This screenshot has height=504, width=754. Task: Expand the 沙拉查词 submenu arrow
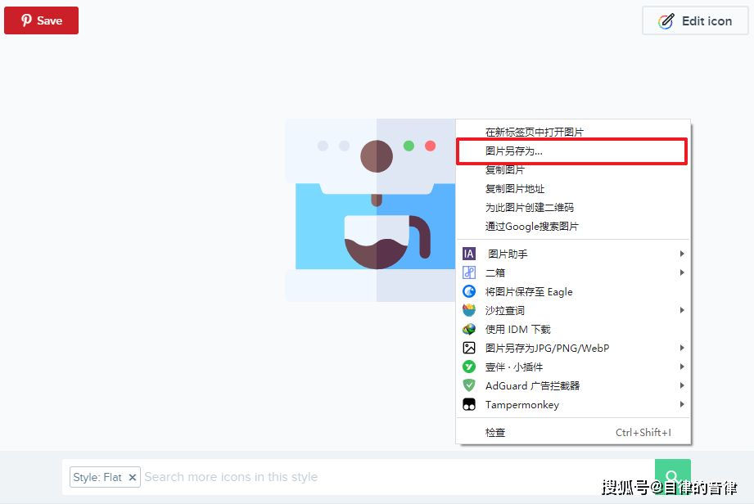(x=682, y=310)
